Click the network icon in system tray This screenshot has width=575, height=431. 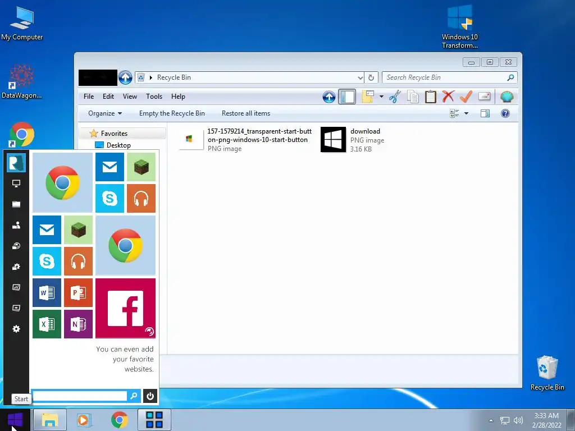[505, 420]
